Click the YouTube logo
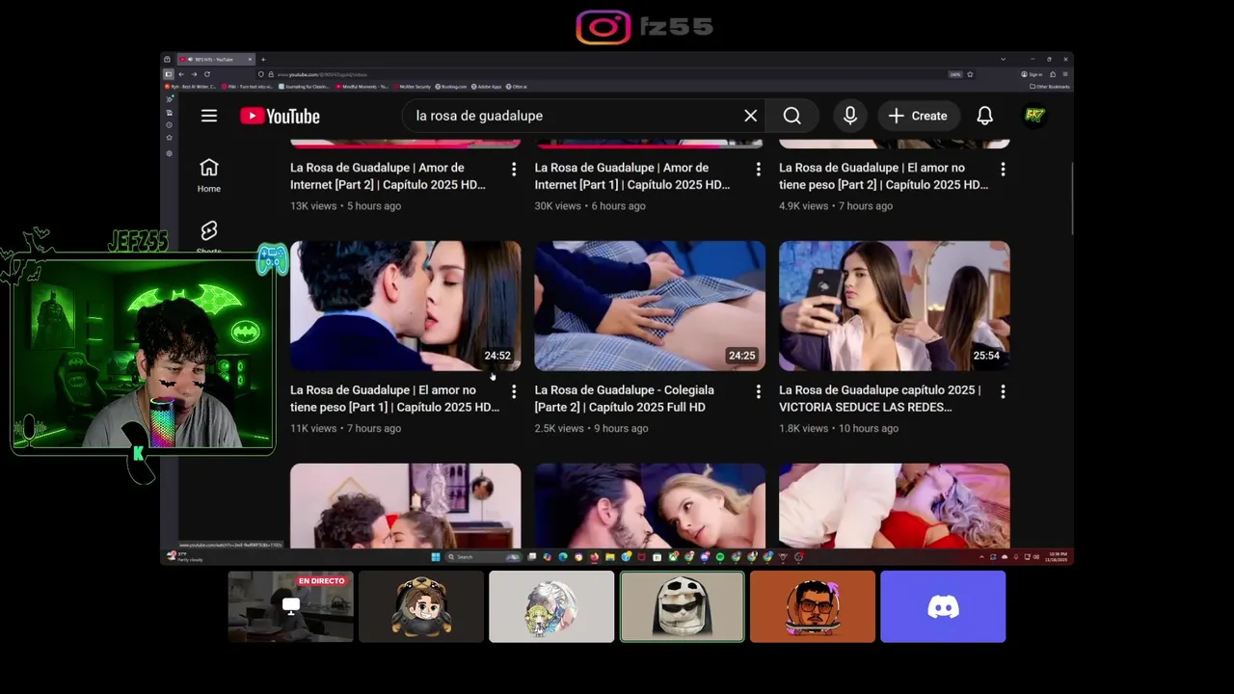1234x694 pixels. (x=280, y=116)
